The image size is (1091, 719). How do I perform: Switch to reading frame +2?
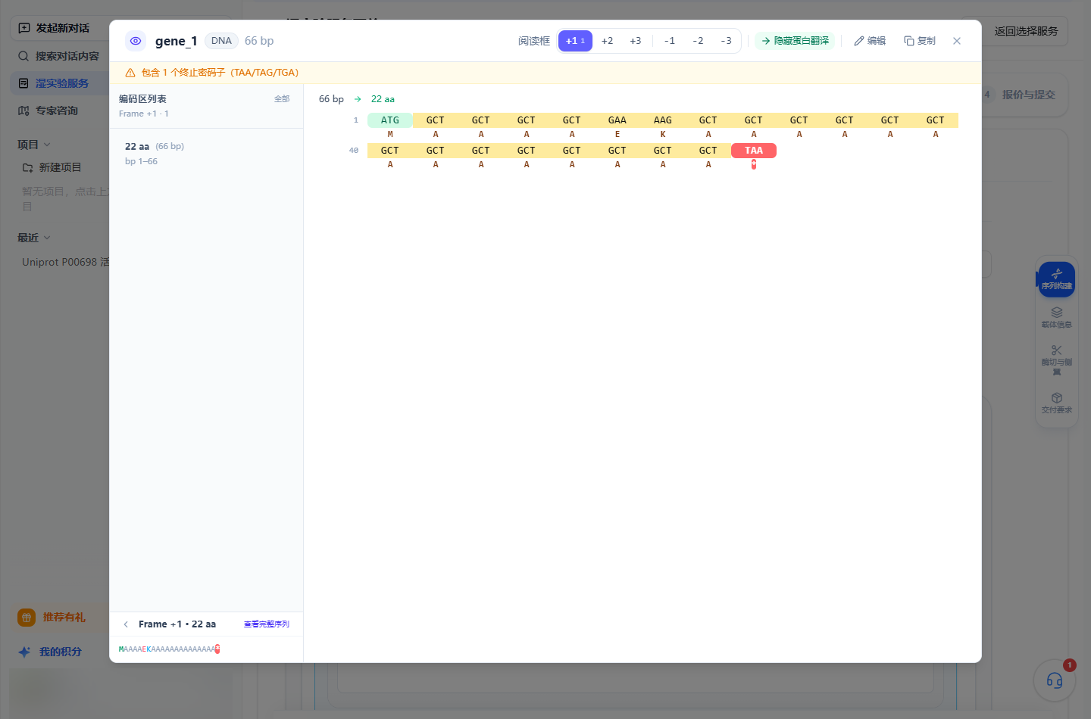(608, 41)
